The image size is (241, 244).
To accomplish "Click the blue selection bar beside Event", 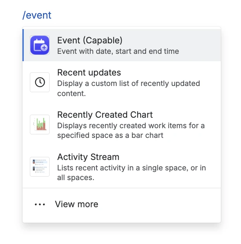I will [x=23, y=45].
